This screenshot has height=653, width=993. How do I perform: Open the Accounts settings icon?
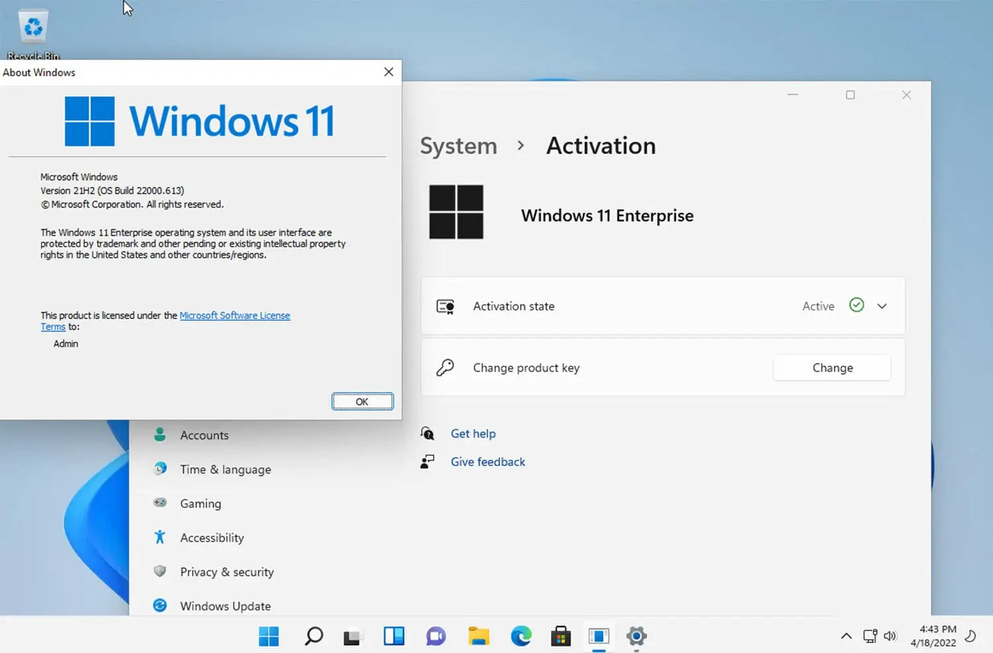160,435
